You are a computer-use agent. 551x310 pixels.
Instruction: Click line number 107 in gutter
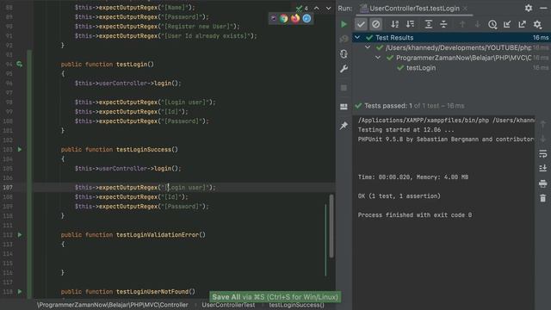[x=8, y=188]
